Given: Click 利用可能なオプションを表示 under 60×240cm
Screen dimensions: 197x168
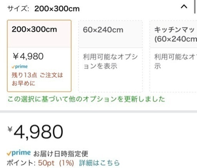Looking at the screenshot, I should coord(110,62).
